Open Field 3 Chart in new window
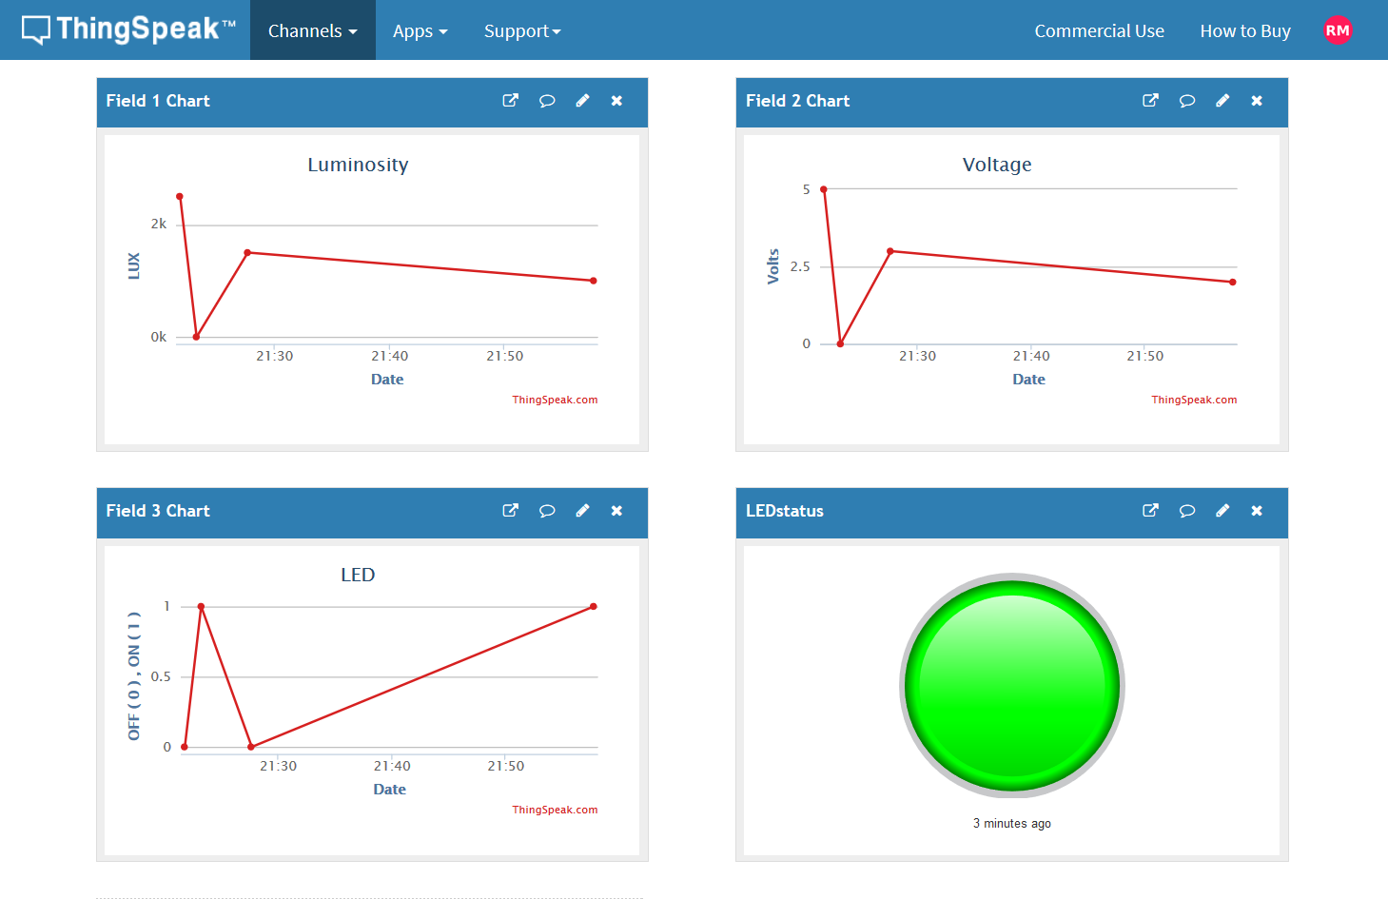This screenshot has width=1388, height=899. pos(511,511)
